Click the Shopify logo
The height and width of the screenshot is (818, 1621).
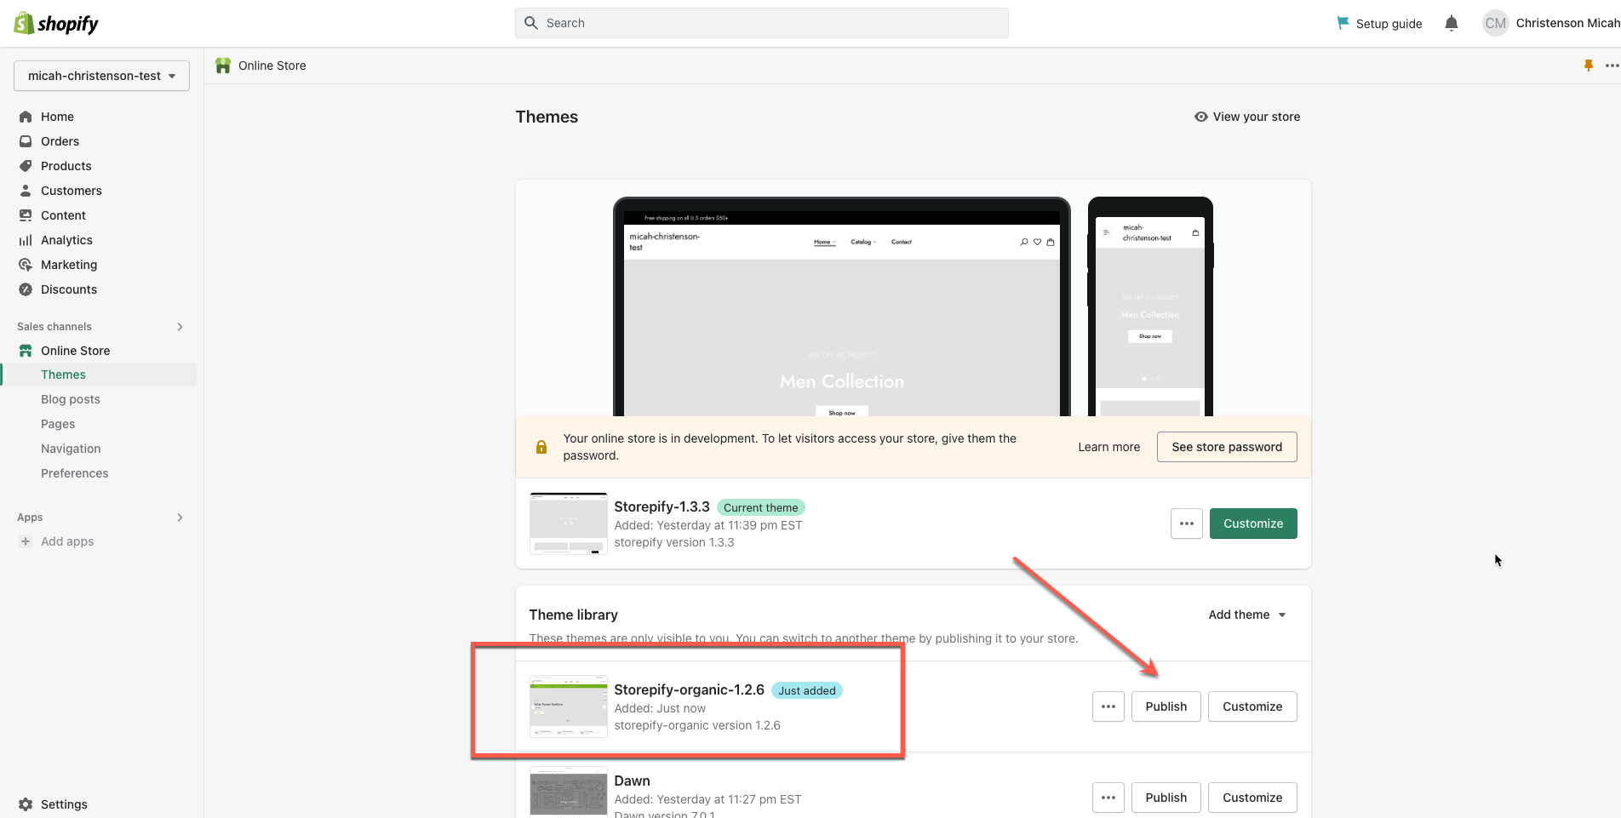pos(56,23)
